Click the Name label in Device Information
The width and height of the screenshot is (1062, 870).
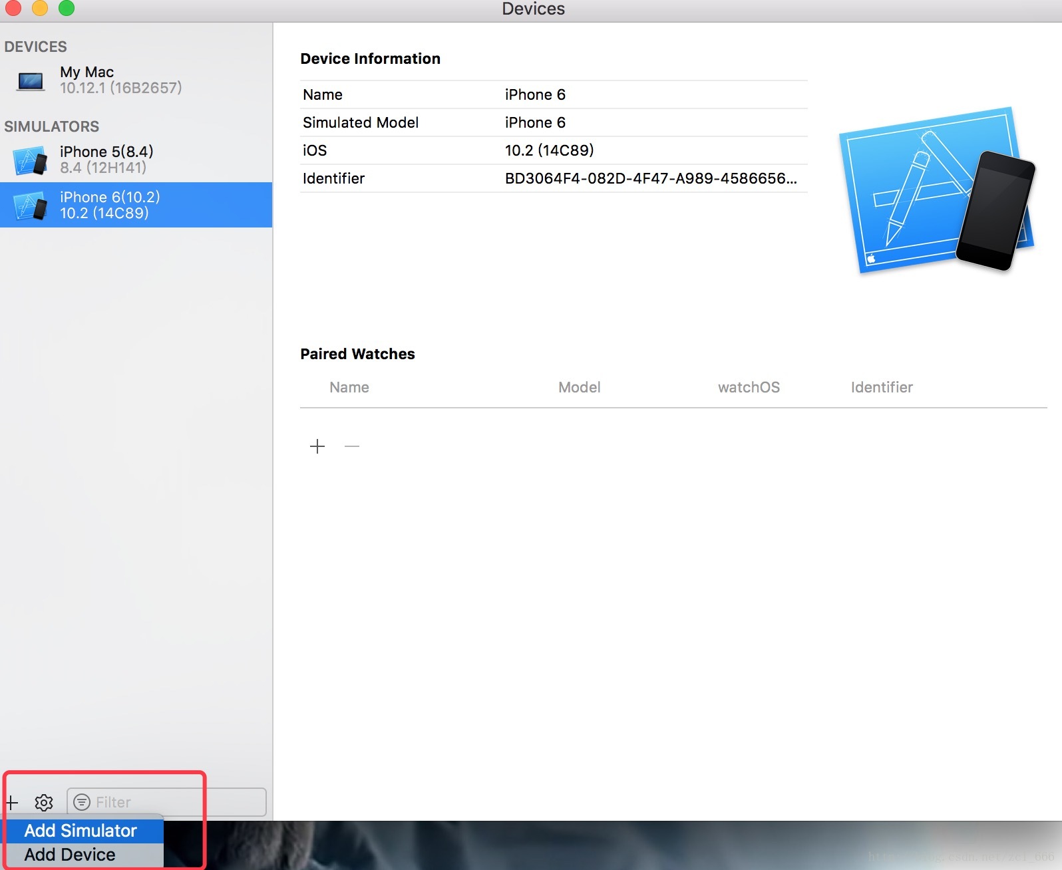point(323,94)
